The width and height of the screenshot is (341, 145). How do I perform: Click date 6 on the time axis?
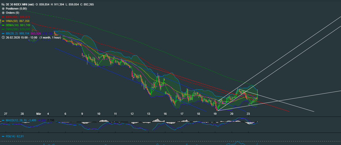click(x=65, y=114)
